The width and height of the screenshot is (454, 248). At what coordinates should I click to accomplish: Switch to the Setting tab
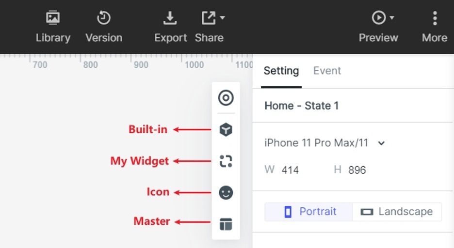pos(281,71)
